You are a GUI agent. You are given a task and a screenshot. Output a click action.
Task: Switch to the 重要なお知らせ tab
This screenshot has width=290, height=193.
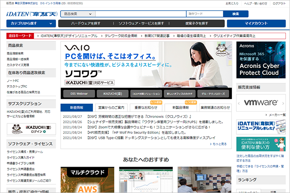(x=146, y=107)
